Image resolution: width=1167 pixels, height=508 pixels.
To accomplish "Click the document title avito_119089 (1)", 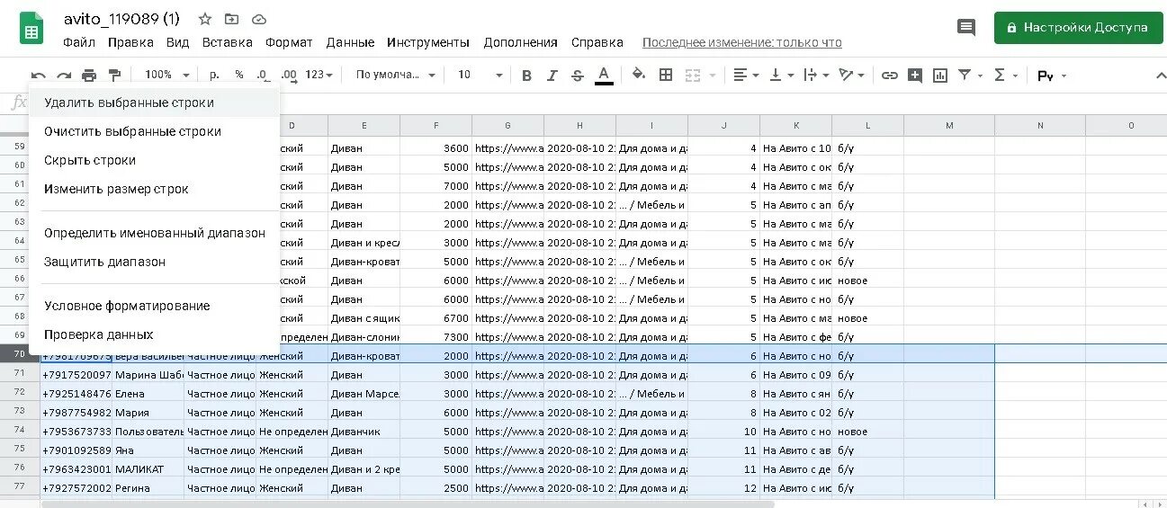I will 121,19.
